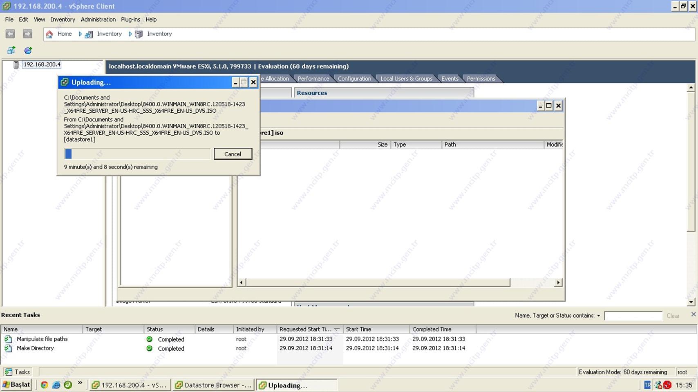Click the Make Directory task icon
This screenshot has width=698, height=392.
[x=8, y=348]
